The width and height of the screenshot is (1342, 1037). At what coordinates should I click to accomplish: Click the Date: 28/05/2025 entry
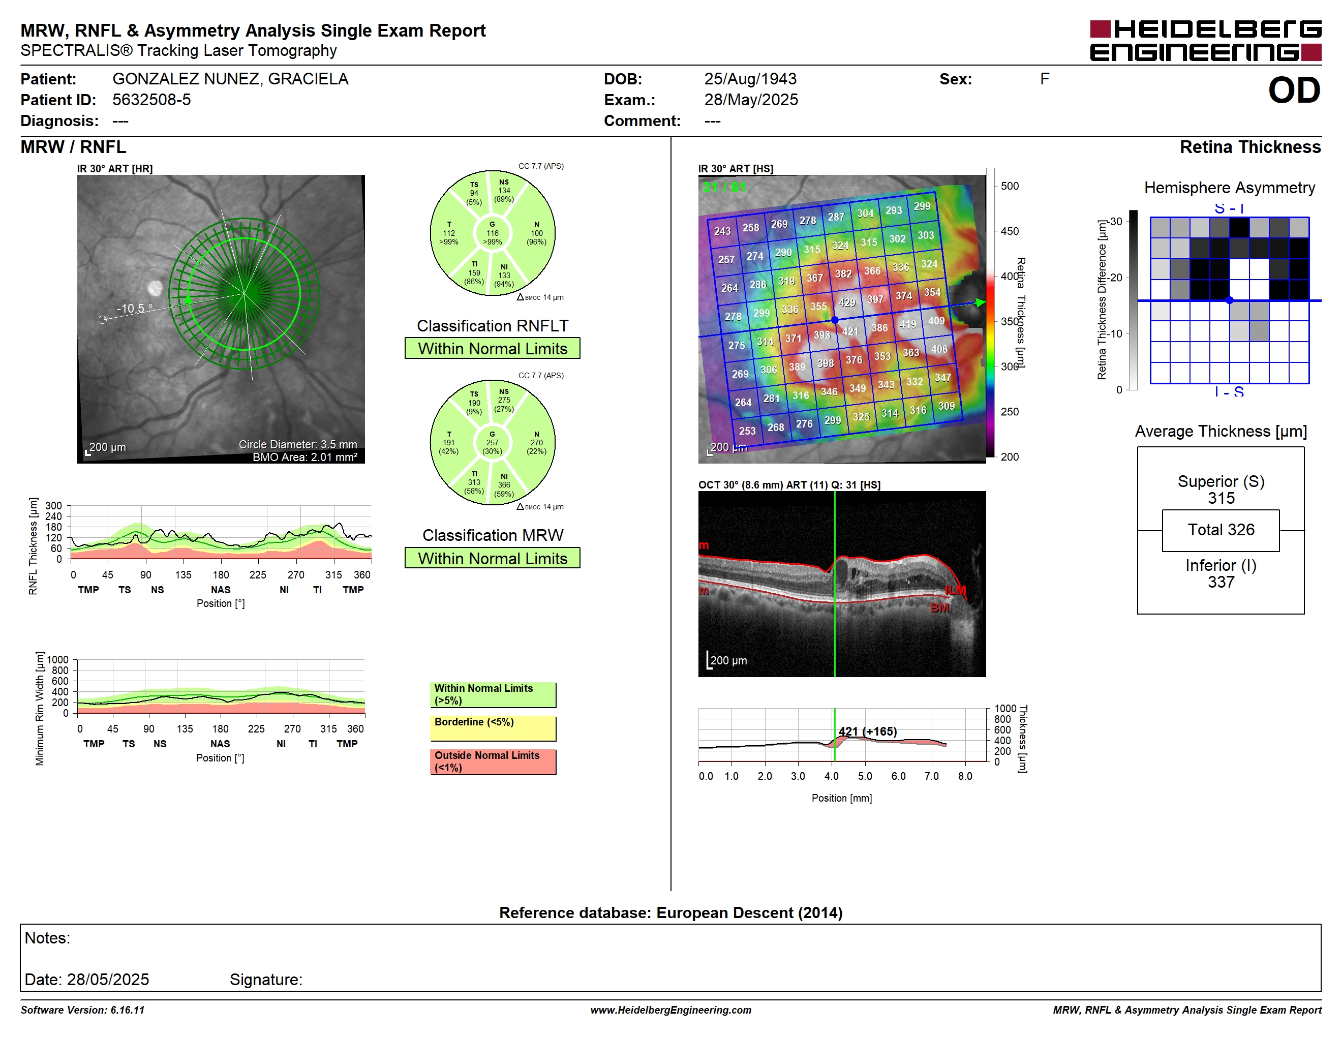tap(86, 979)
